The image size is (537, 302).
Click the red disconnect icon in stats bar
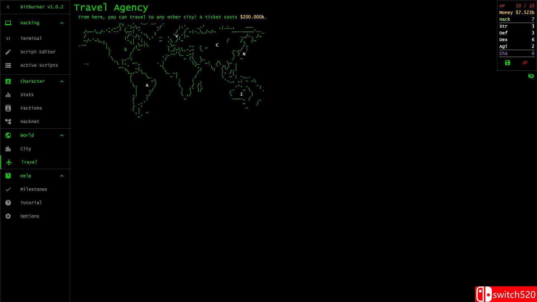pyautogui.click(x=525, y=63)
